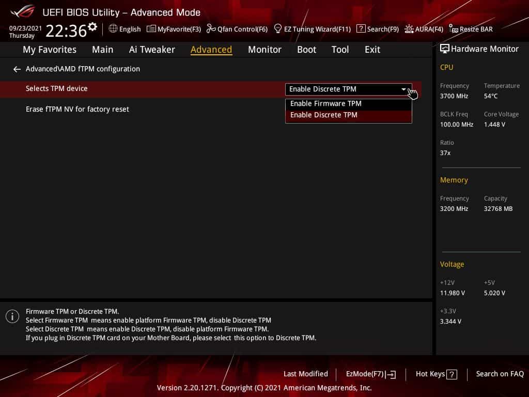Click the 09/23/2021 date text

tap(25, 28)
